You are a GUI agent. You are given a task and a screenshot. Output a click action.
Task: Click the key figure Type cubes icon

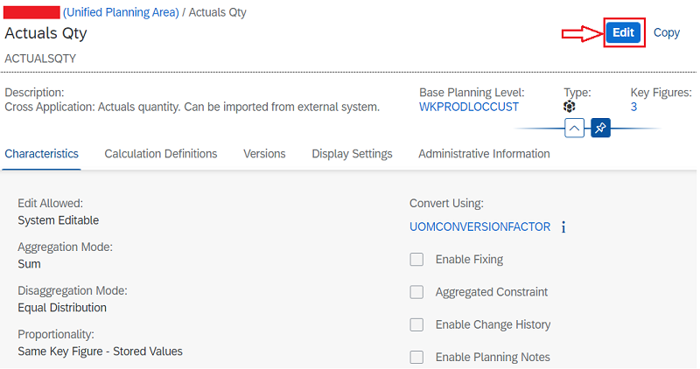point(570,107)
